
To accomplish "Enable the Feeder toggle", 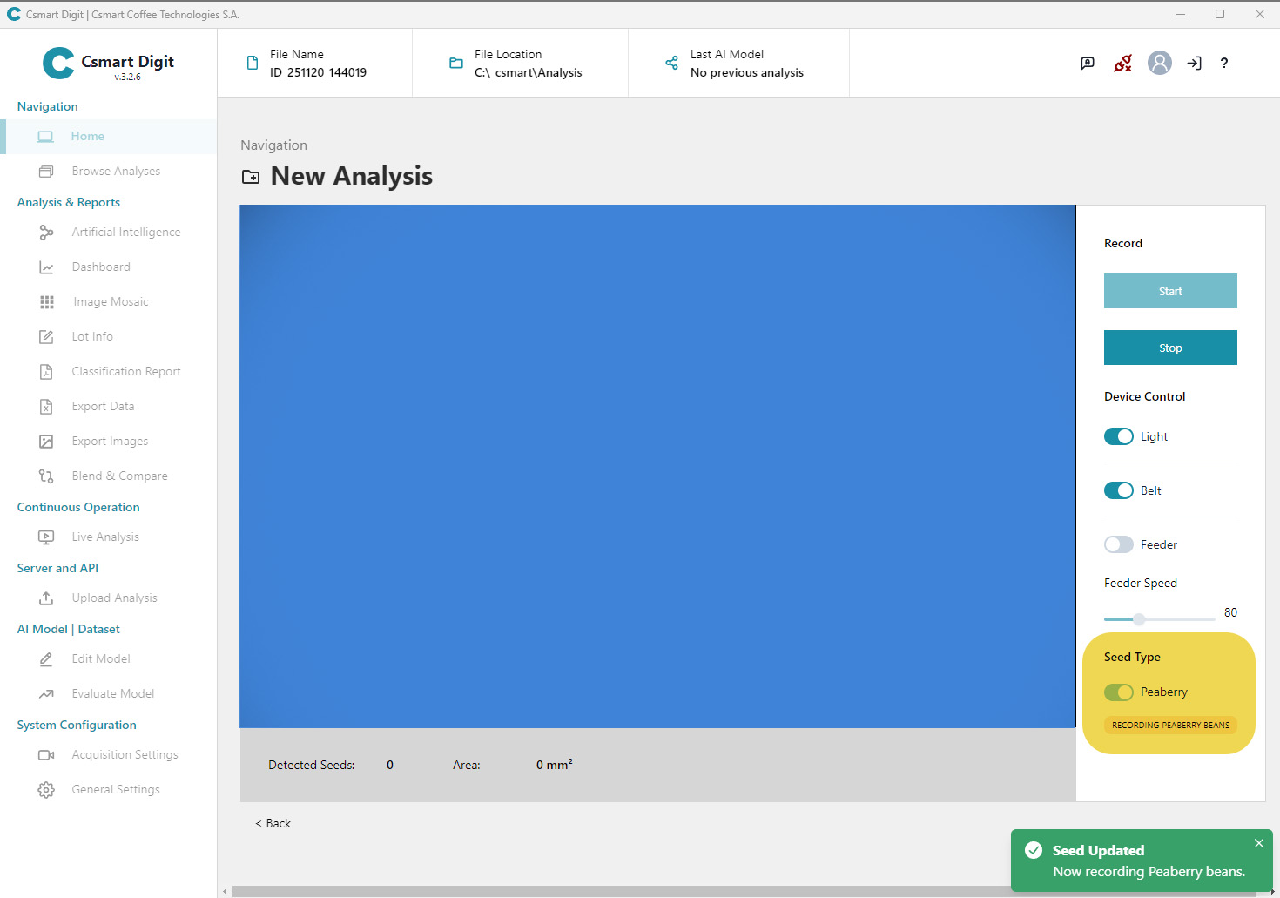I will tap(1118, 544).
